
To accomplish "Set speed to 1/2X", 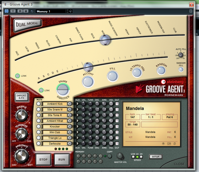I will [x=133, y=157].
